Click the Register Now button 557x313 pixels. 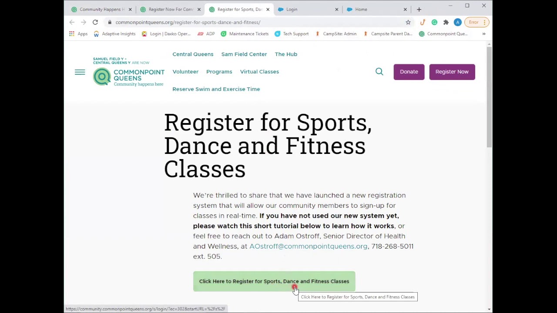pyautogui.click(x=452, y=72)
